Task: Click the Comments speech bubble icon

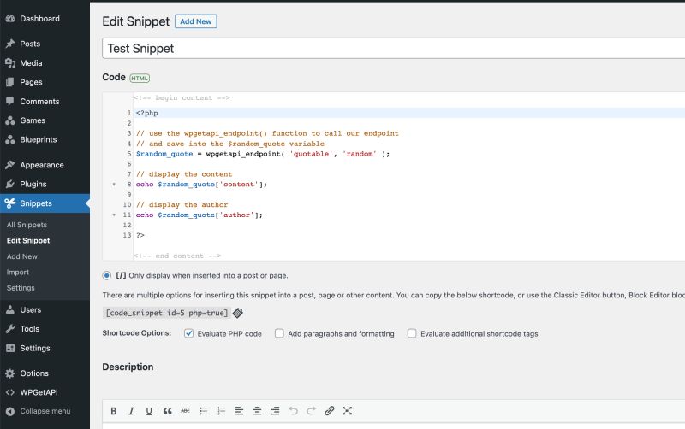Action: tap(10, 101)
